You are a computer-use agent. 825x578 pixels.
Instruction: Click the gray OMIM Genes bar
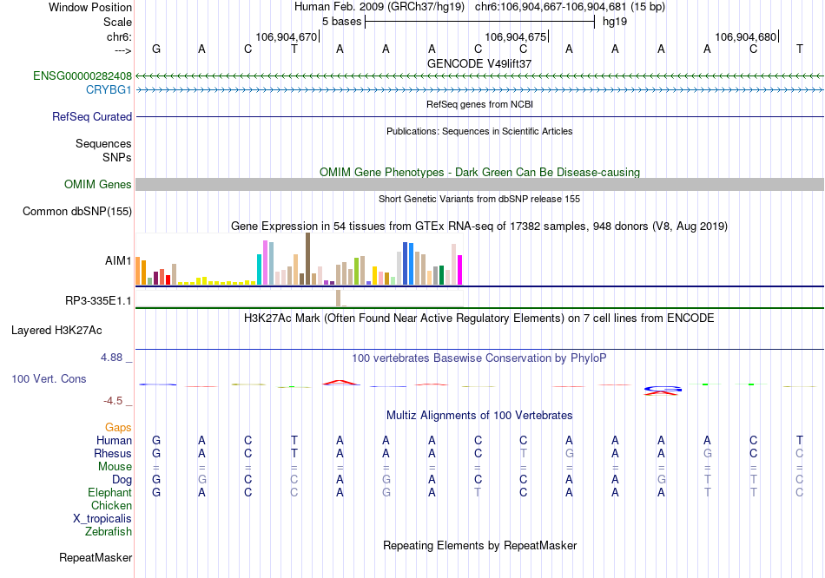(479, 185)
